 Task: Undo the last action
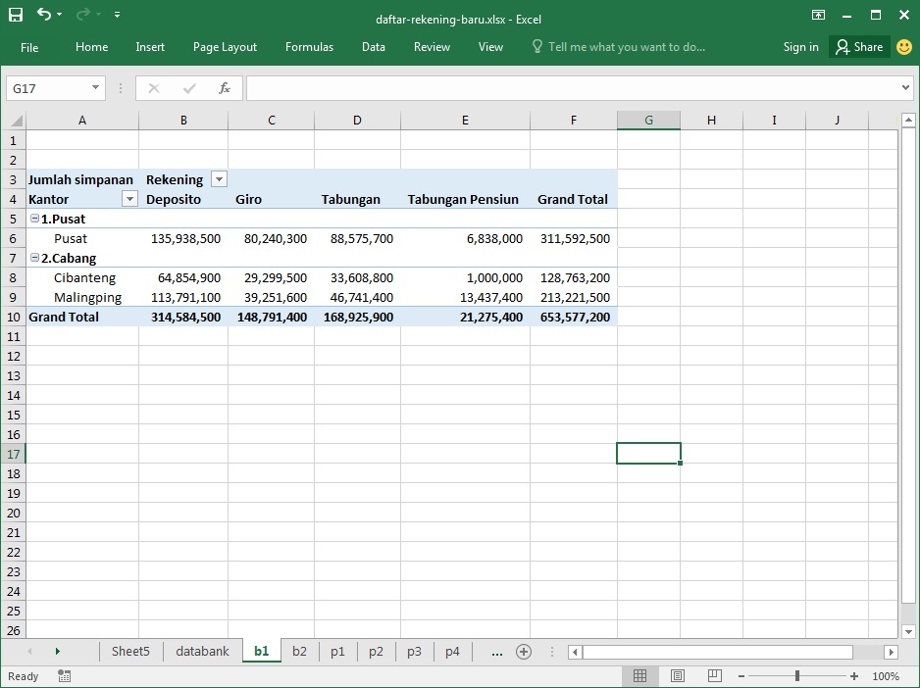click(42, 14)
